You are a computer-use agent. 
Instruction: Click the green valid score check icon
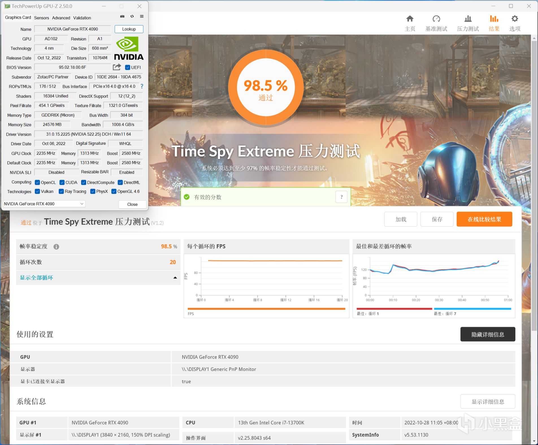tap(187, 197)
